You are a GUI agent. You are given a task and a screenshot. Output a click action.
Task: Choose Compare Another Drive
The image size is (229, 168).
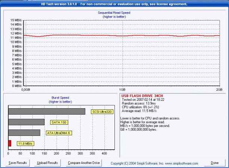84,163
